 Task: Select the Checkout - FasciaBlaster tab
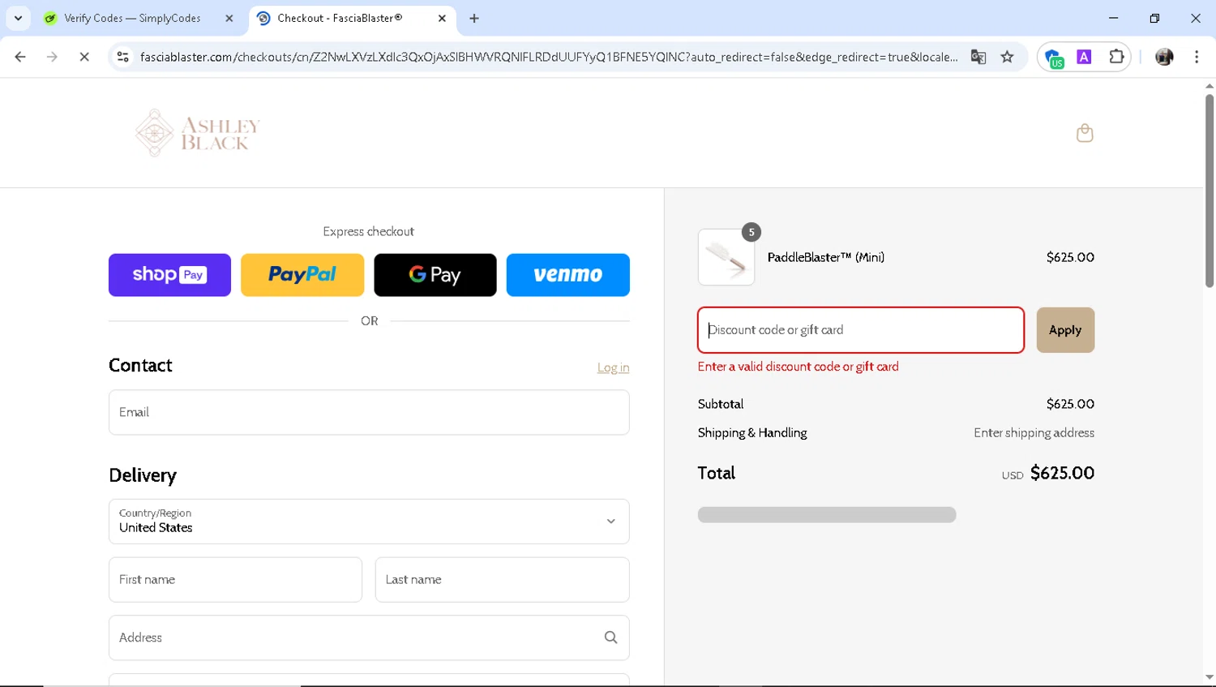tap(340, 18)
